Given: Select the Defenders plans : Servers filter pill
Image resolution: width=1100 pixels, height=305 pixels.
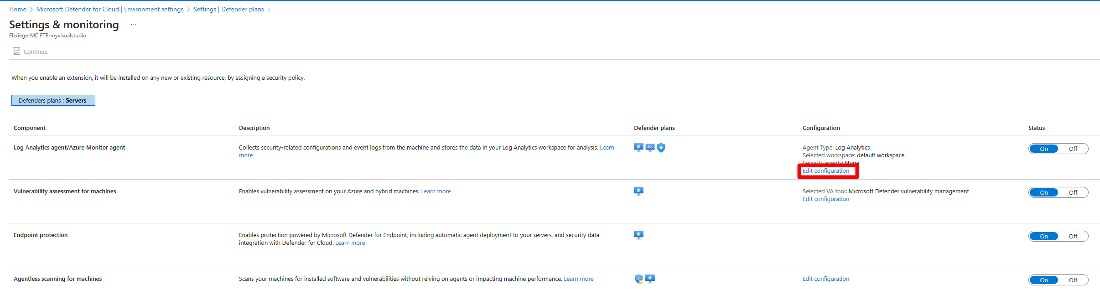Looking at the screenshot, I should [x=53, y=100].
